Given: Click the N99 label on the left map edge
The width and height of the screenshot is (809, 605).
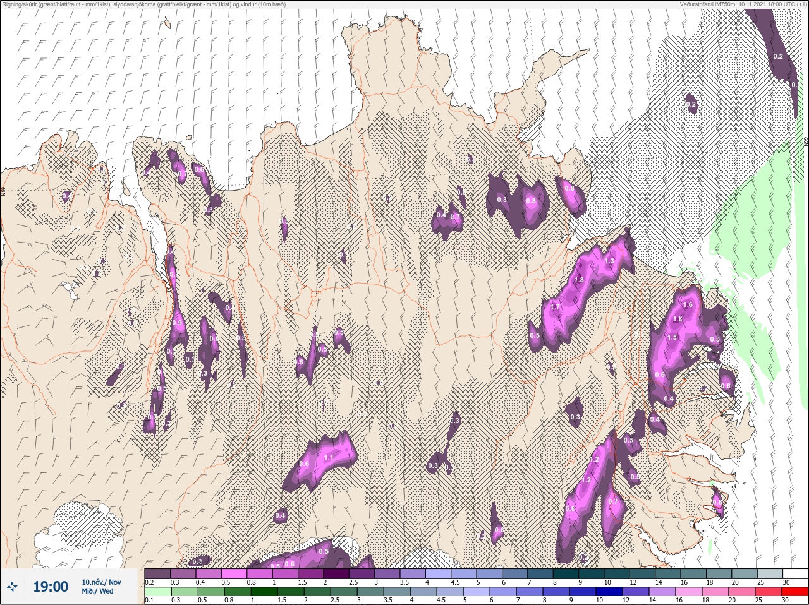Looking at the screenshot, I should (x=3, y=190).
